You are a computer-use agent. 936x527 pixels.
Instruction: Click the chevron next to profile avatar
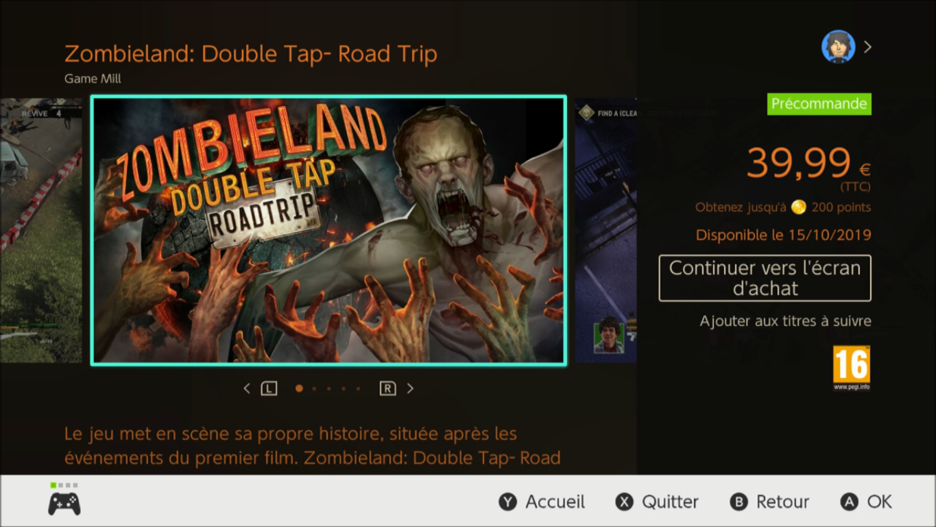click(x=867, y=47)
